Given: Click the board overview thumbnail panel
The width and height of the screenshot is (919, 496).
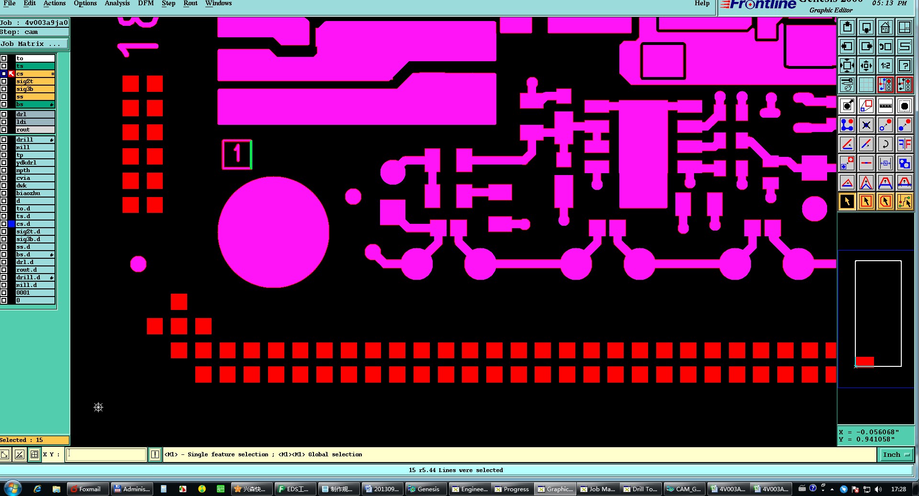Looking at the screenshot, I should coord(875,319).
